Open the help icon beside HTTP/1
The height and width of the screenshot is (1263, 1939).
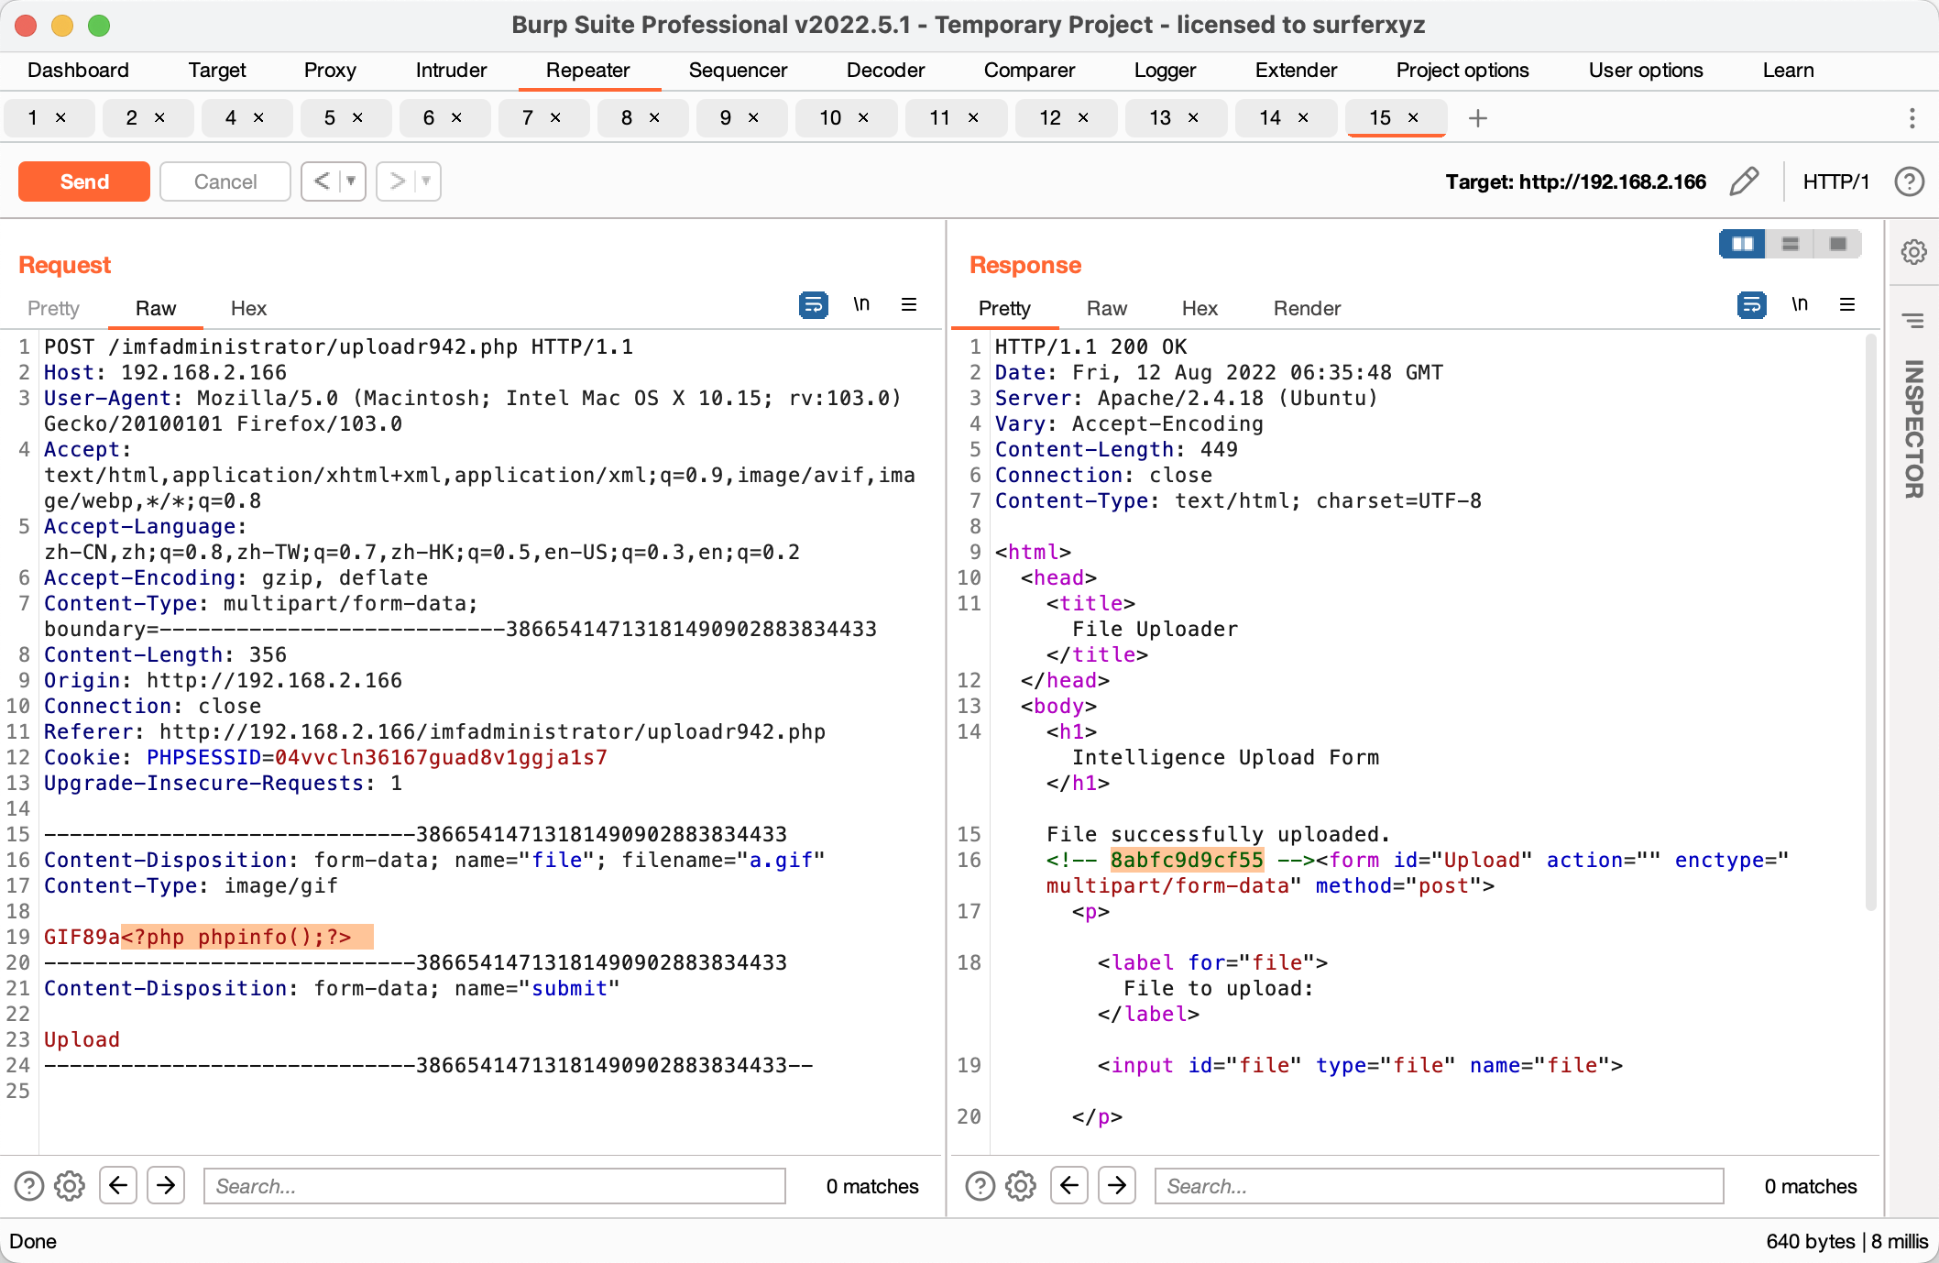point(1909,181)
